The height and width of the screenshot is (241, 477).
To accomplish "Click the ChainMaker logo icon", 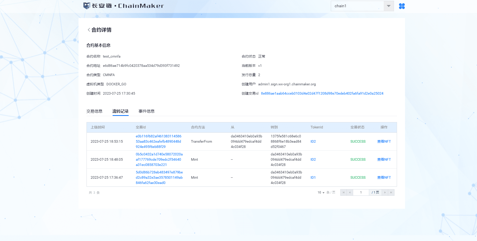I will click(87, 6).
